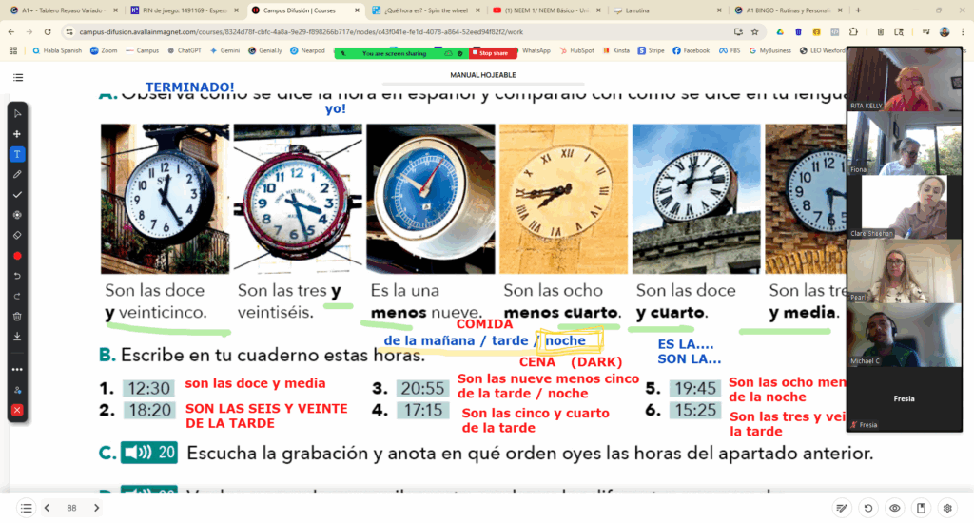Go back in browser history
974x523 pixels.
[x=11, y=31]
